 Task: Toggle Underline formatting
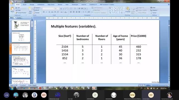(x=49, y=12)
